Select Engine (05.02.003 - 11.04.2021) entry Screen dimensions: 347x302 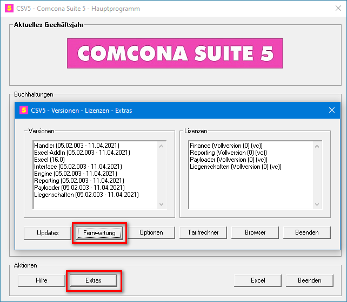click(76, 174)
